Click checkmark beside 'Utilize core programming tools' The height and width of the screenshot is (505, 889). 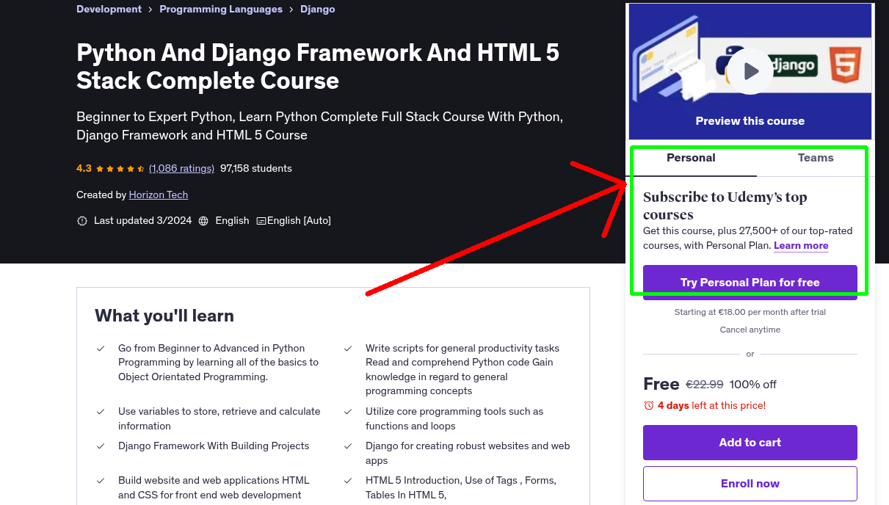point(348,412)
